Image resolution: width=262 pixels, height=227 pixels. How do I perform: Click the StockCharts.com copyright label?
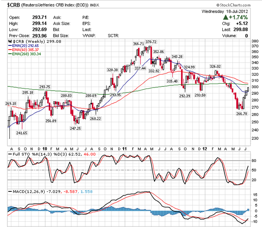(x=233, y=5)
